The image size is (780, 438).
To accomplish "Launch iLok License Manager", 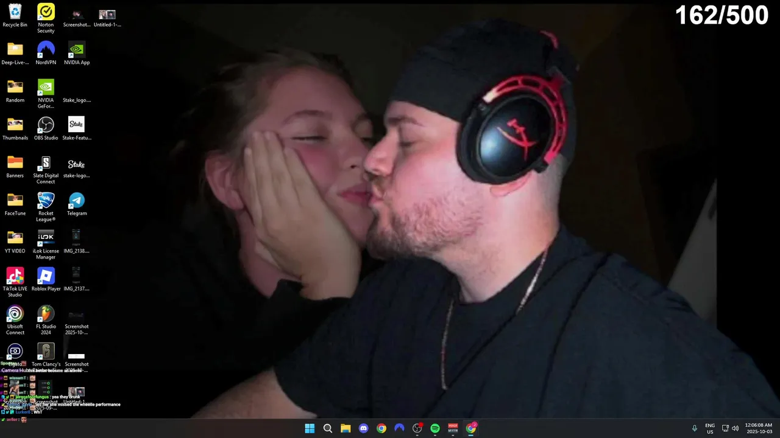I will (46, 245).
